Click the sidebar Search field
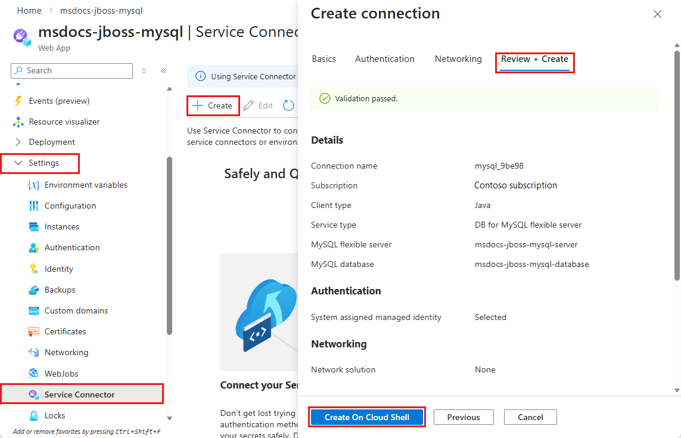 71,71
